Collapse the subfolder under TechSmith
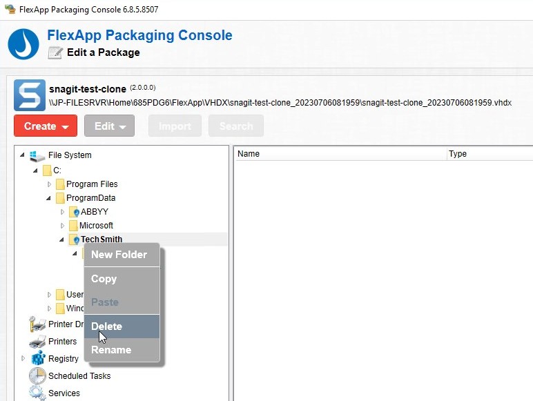This screenshot has width=533, height=401. (x=75, y=253)
